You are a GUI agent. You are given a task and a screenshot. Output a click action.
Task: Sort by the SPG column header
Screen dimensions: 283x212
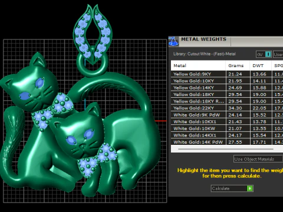278,65
